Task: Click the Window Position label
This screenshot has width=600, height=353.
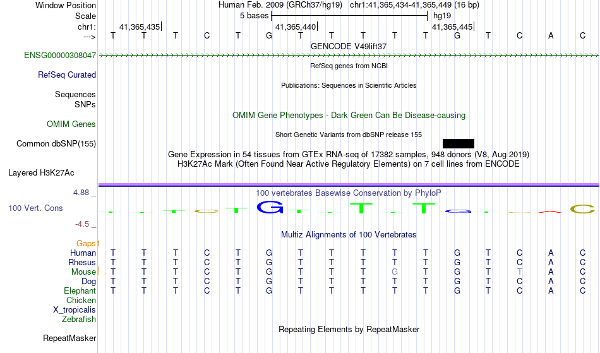Action: tap(66, 5)
